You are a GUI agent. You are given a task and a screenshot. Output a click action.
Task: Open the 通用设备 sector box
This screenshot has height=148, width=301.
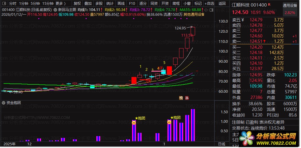click(290, 9)
